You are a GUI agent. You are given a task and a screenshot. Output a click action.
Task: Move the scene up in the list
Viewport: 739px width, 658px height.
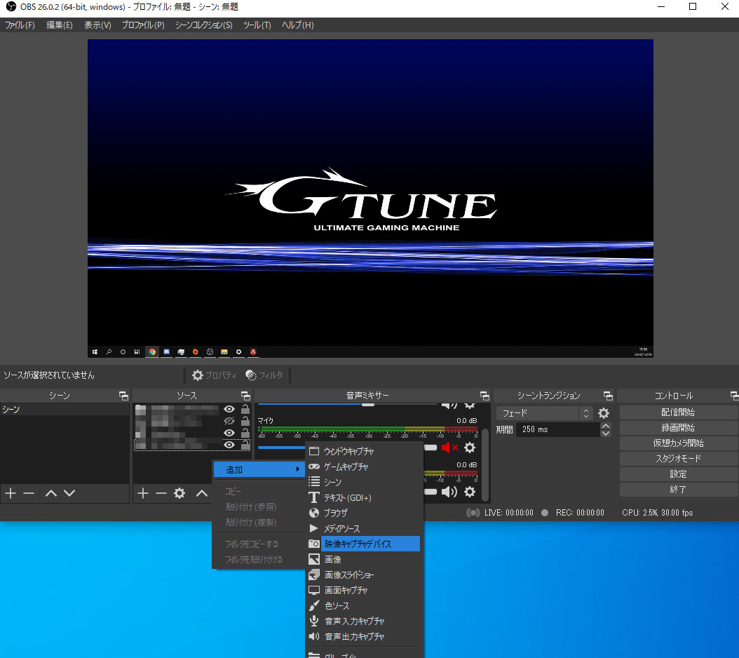tap(51, 493)
